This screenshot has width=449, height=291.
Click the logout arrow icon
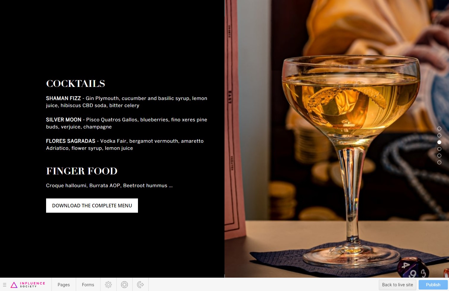click(140, 284)
